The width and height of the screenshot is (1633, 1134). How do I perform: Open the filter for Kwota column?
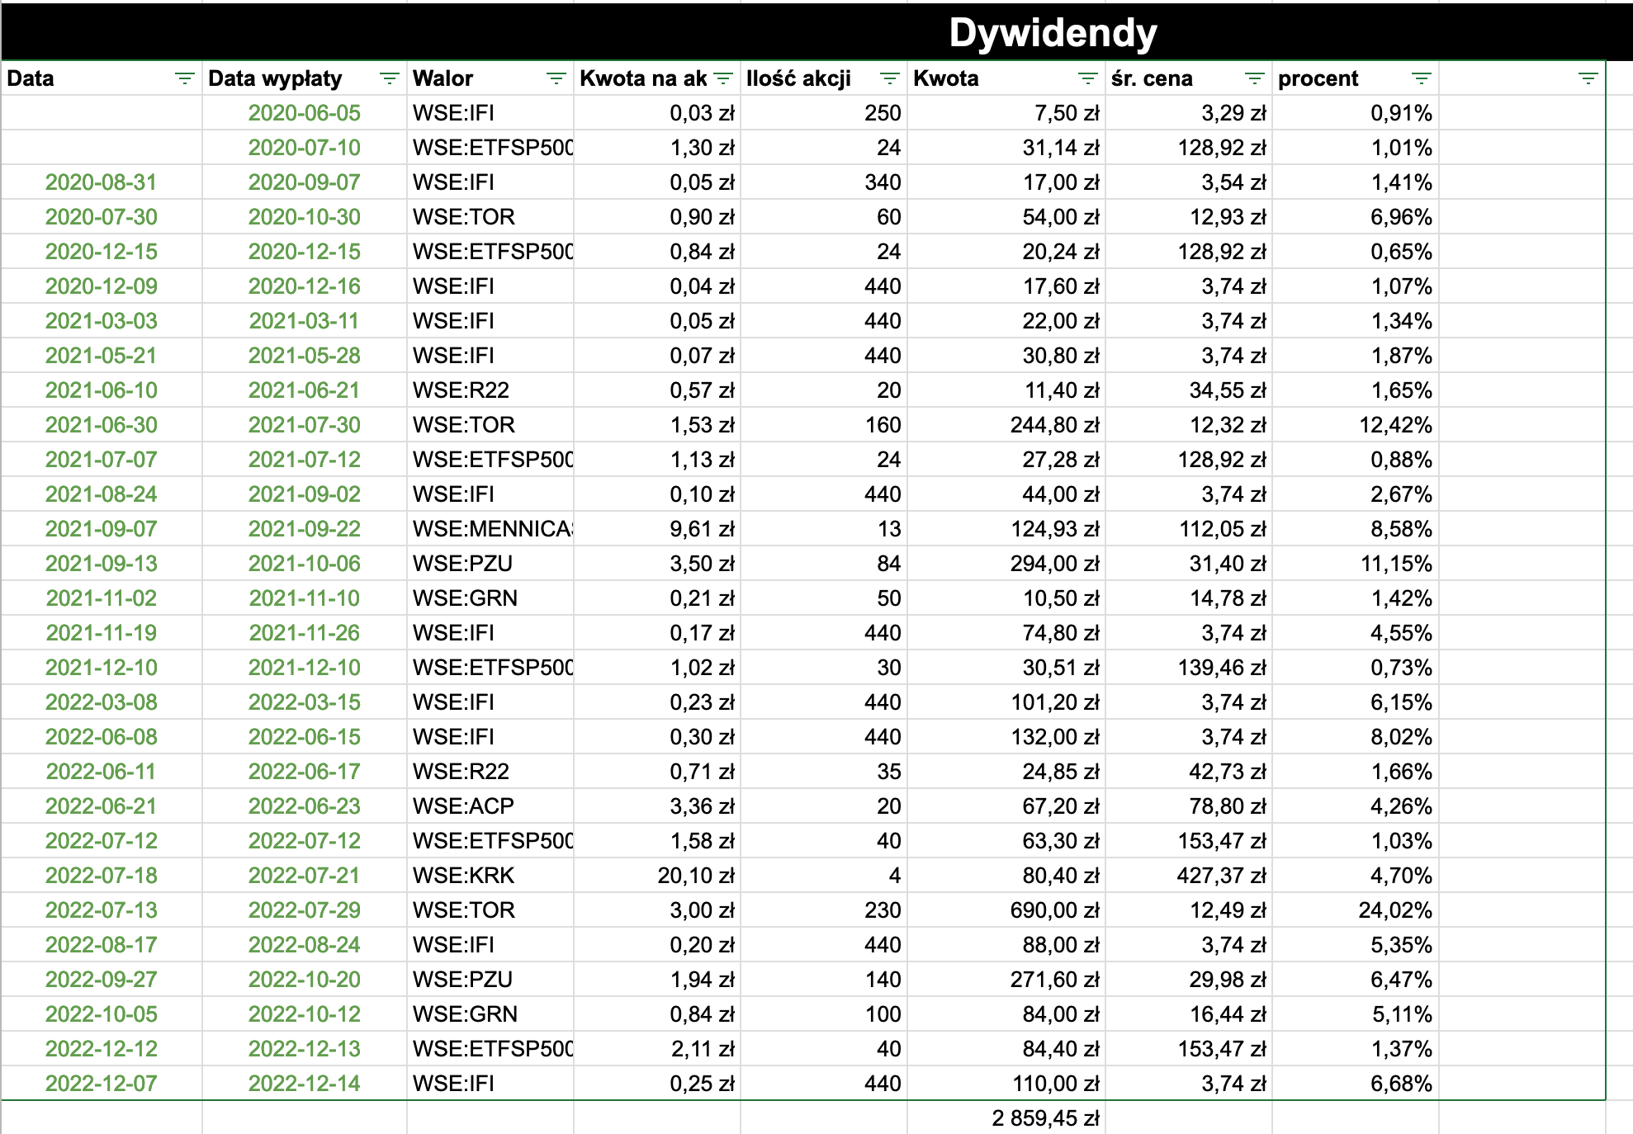(1087, 78)
